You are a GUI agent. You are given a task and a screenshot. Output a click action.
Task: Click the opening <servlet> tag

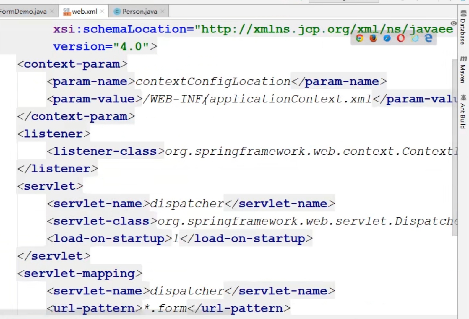point(50,186)
